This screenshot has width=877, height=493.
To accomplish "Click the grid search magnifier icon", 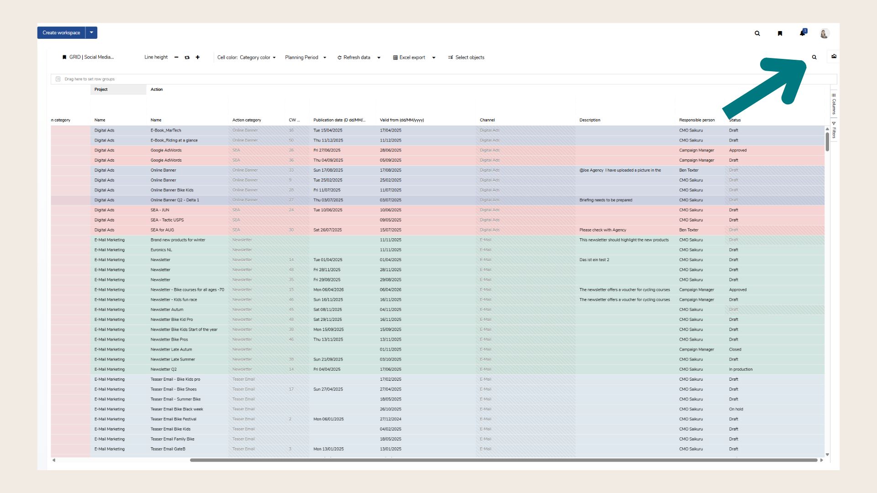I will coord(814,58).
